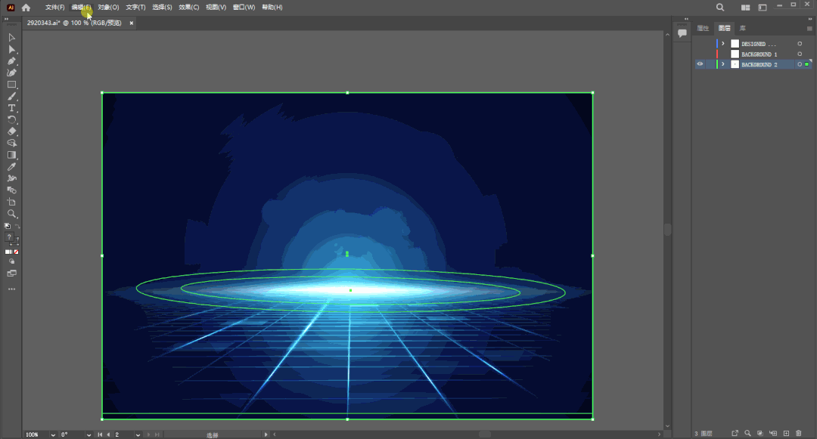The height and width of the screenshot is (439, 817).
Task: Make or release a clipping mask
Action: 760,433
